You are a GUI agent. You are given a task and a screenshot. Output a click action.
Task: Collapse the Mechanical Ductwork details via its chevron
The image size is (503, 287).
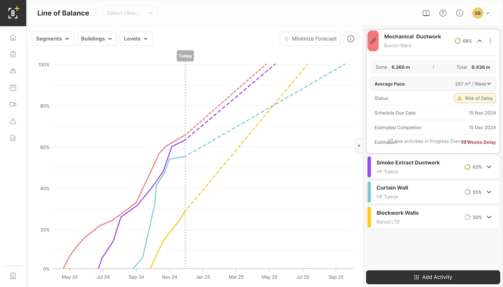[480, 41]
